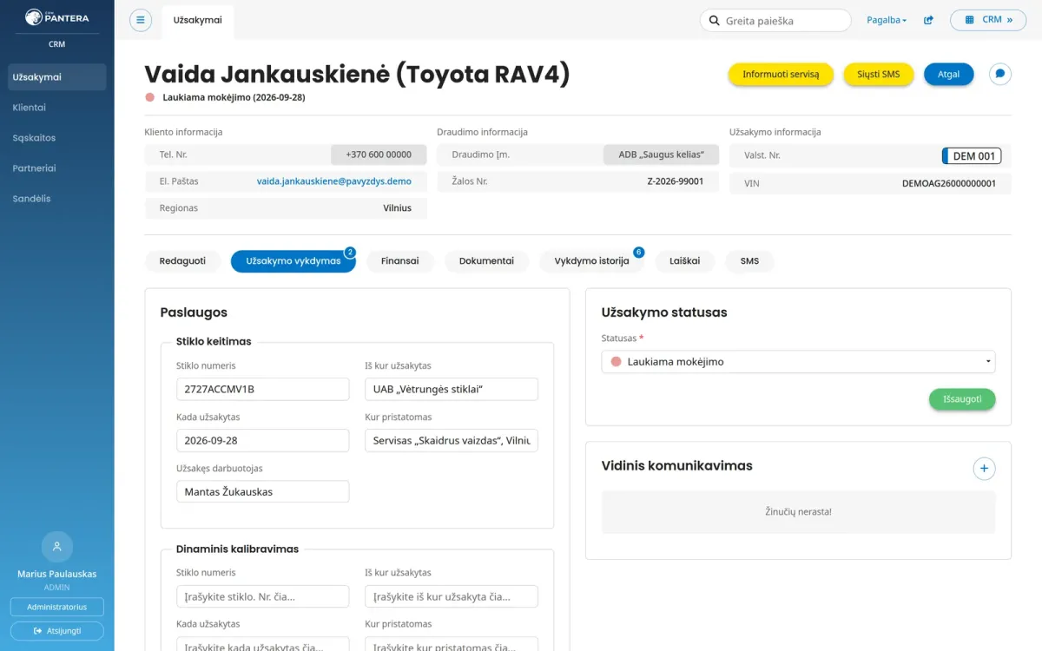Switch to the SMS tab
Screen dimensions: 1042x651
[749, 260]
